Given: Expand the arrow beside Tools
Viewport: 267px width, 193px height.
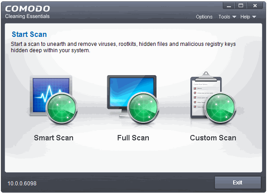Looking at the screenshot, I should tap(235, 17).
